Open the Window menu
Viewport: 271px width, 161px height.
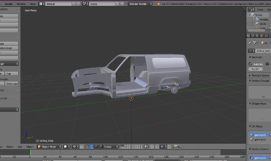21,4
